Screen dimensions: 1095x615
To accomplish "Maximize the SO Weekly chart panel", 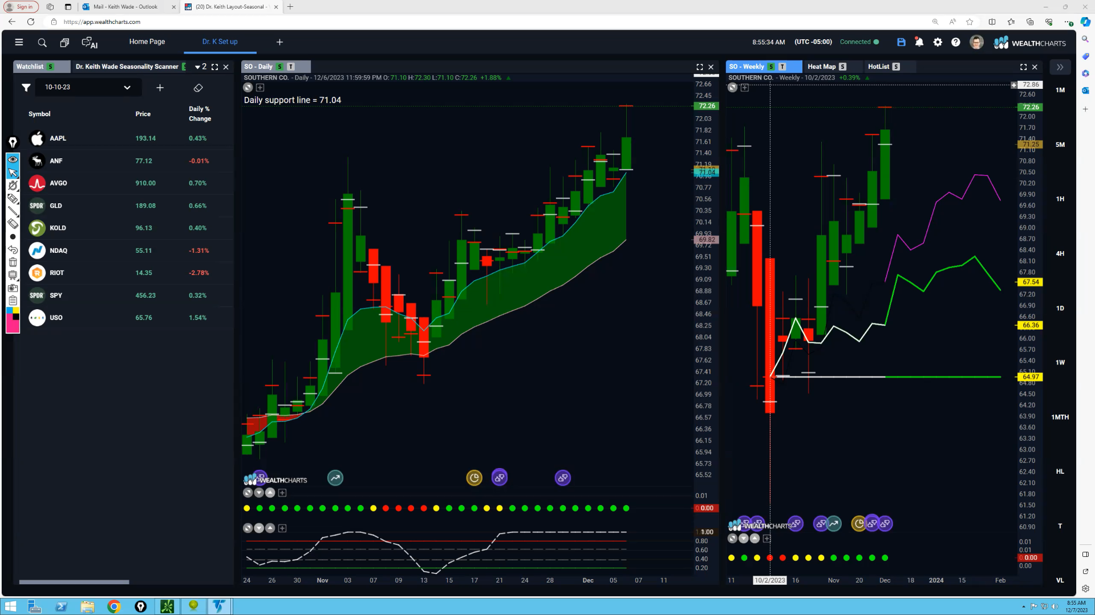I will tap(1024, 67).
